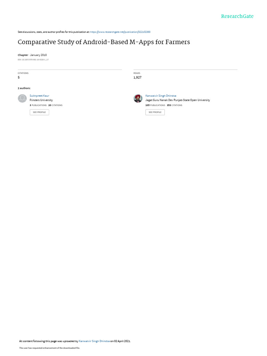Select the 20 citations count for Sukhpreet
The height and width of the screenshot is (356, 267).
[x=55, y=105]
